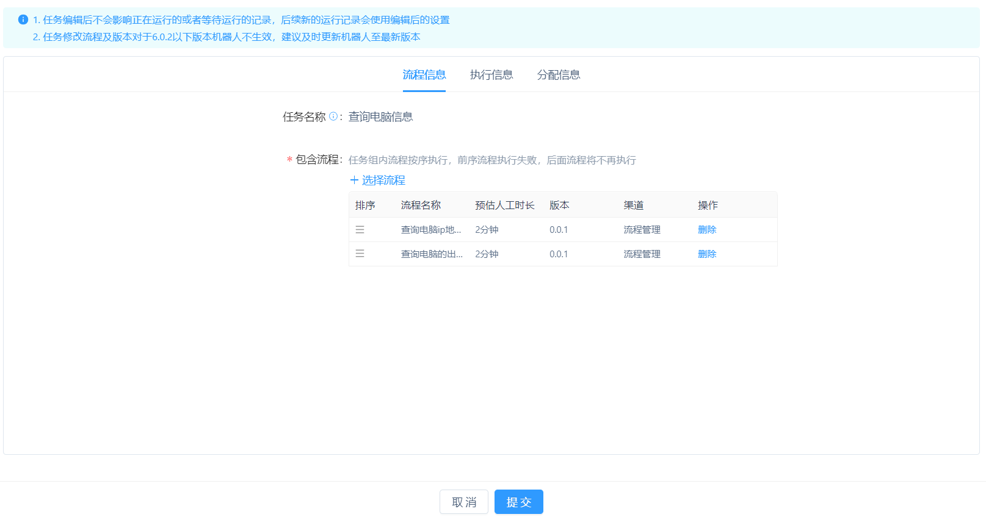Open the 执行信息 tab
986x517 pixels.
click(491, 75)
